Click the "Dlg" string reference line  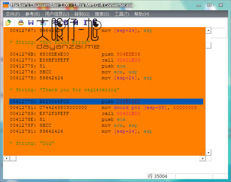click(x=32, y=143)
